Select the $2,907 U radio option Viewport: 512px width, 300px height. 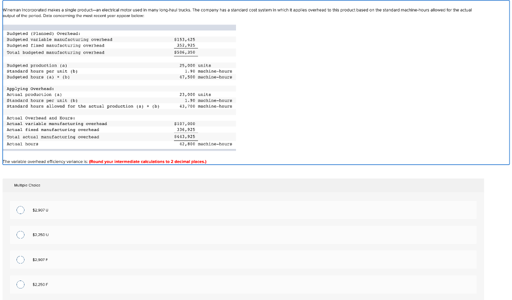(20, 210)
